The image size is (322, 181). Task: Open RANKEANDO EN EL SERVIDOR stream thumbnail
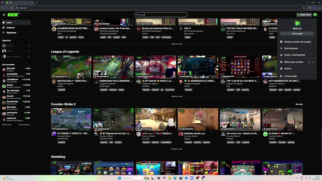pyautogui.click(x=113, y=67)
